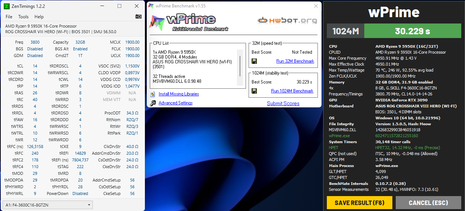The image size is (465, 211).
Task: Click the 1x AMD Ryzen 9 5950X CPU list entry
Action: click(174, 52)
